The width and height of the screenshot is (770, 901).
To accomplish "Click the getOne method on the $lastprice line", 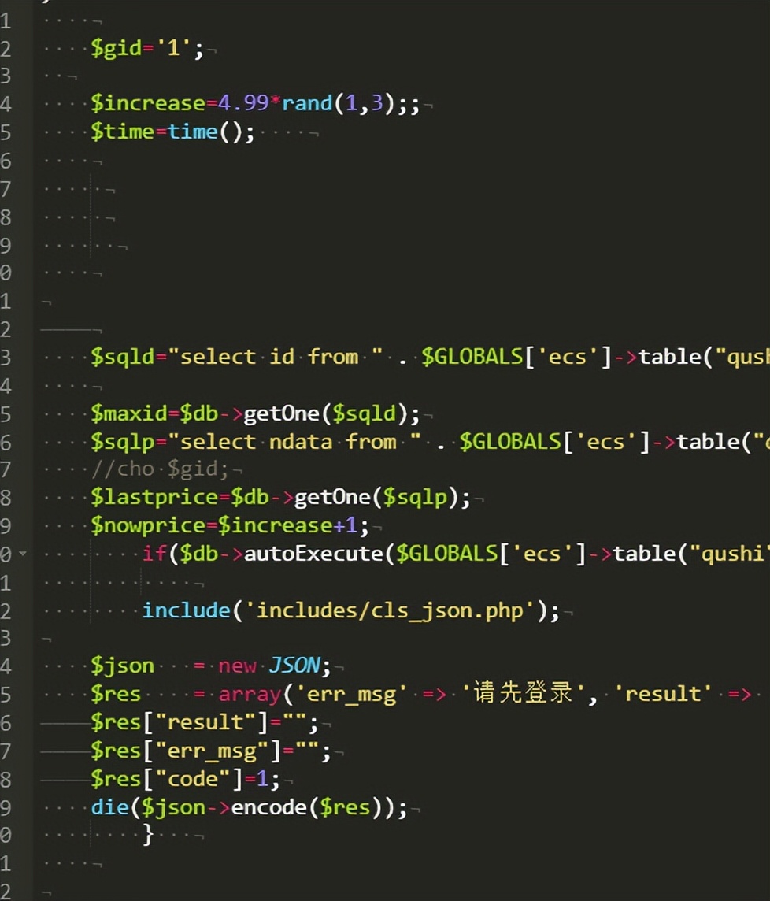I will [332, 497].
